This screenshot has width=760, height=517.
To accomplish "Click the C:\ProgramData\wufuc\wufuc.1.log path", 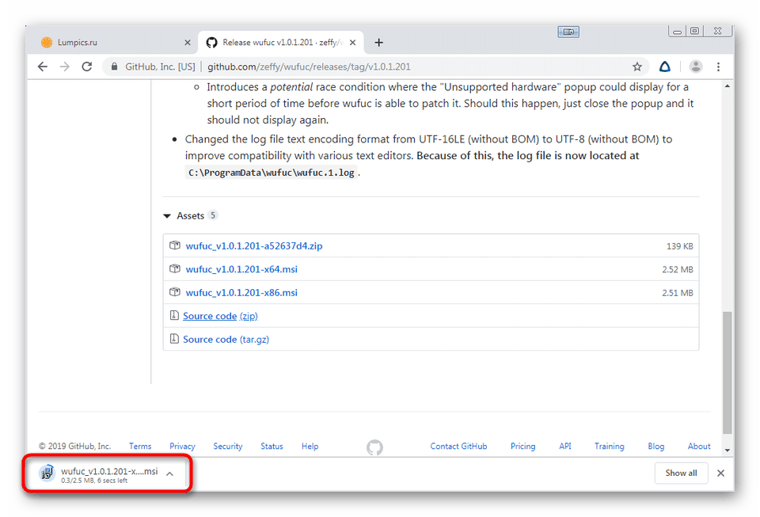I will pyautogui.click(x=272, y=173).
